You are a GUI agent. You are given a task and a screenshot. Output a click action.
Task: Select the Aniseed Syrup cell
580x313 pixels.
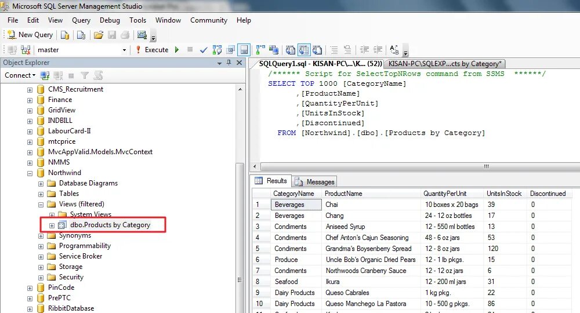(371, 227)
